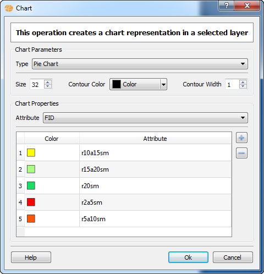Click the plus icon to add attribute
This screenshot has height=274, width=264.
(241, 138)
